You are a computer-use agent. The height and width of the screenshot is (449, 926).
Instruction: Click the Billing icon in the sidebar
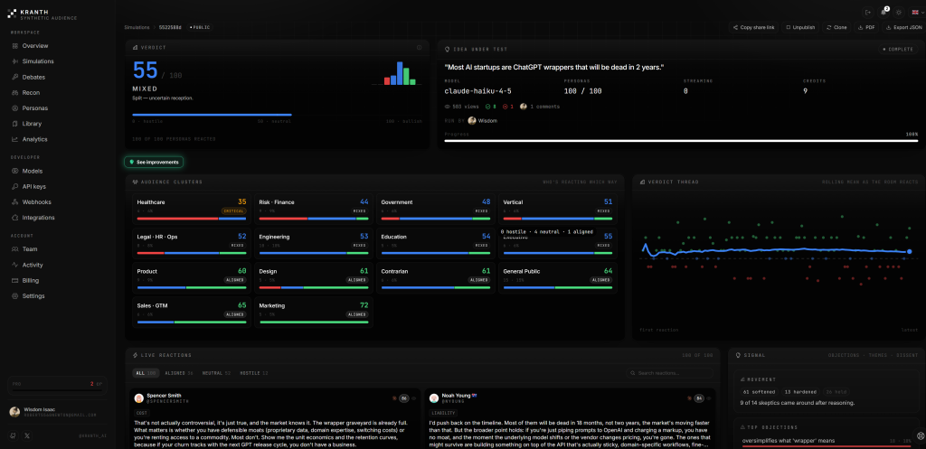pyautogui.click(x=14, y=281)
